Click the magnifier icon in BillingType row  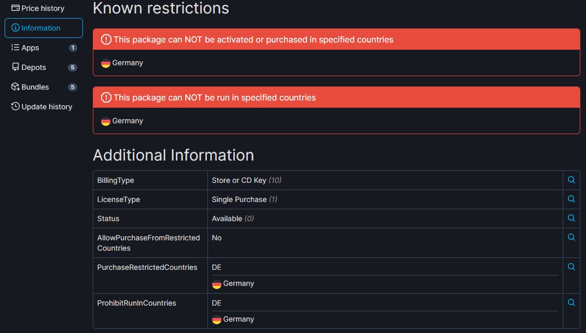pos(571,180)
